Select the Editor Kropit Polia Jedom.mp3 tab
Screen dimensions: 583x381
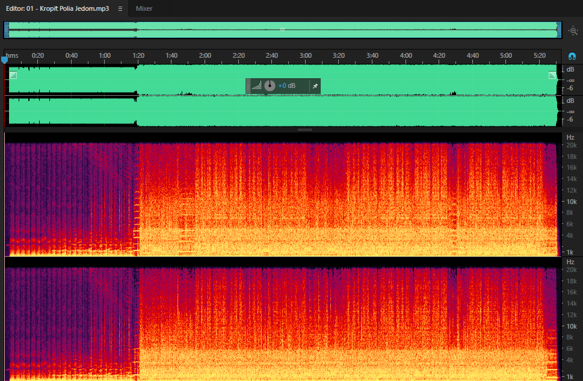point(57,8)
